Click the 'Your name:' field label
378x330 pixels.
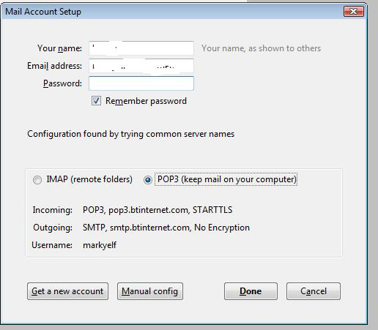tap(59, 48)
